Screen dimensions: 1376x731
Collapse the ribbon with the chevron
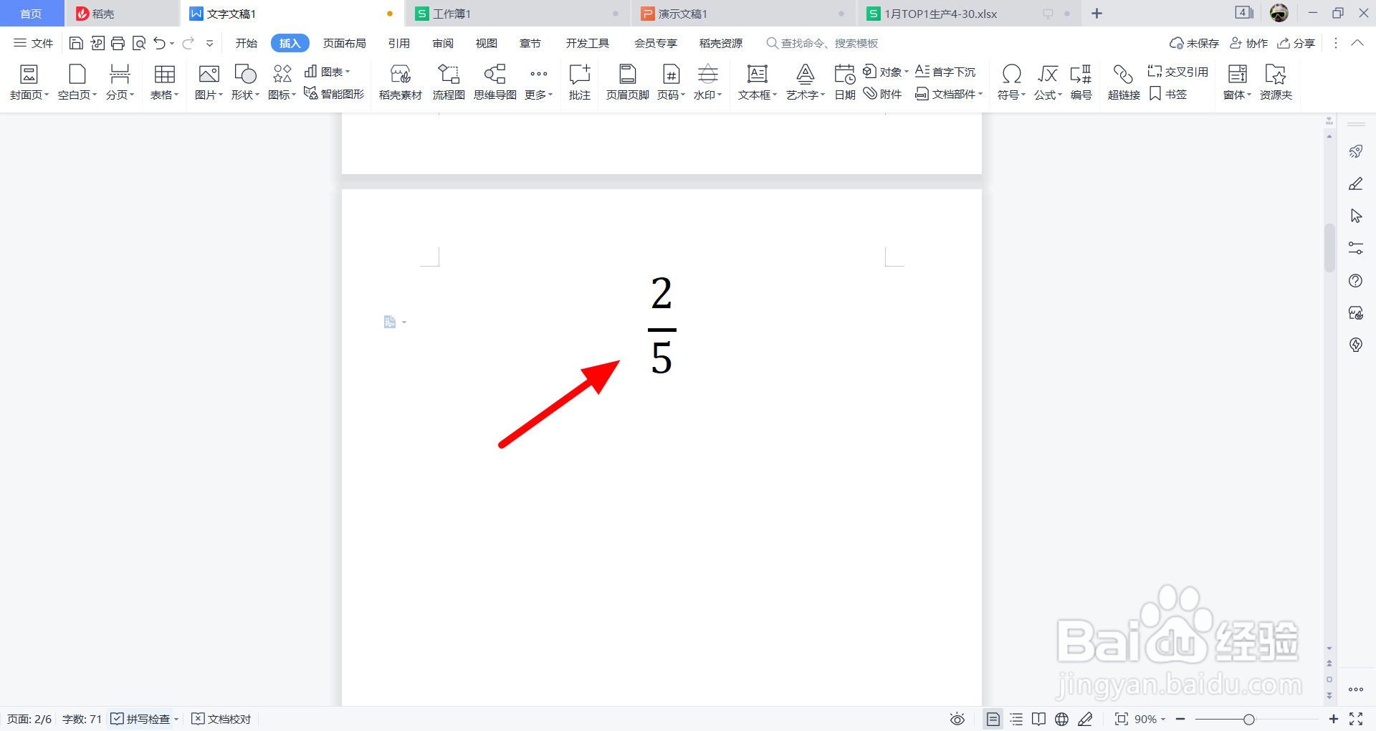click(x=1357, y=43)
